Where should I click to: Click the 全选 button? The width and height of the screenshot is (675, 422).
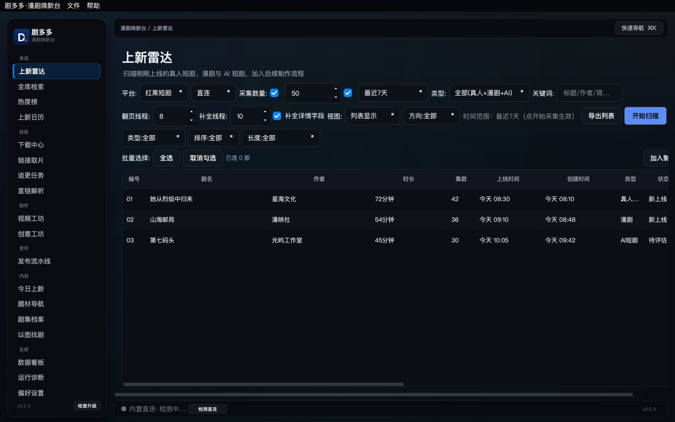pos(166,158)
